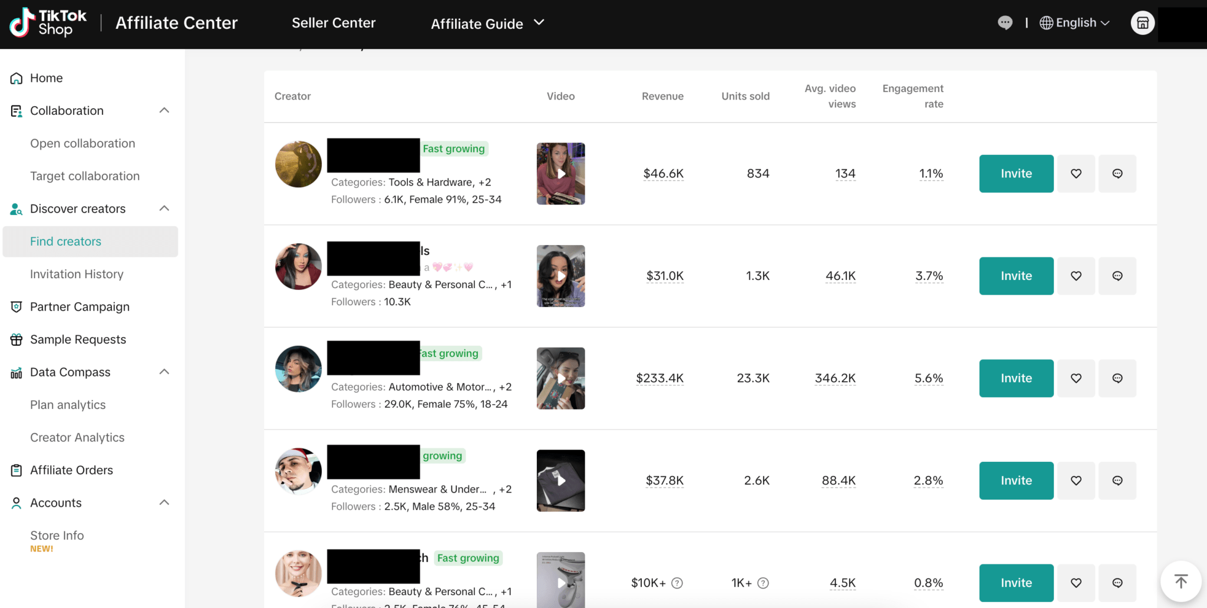Open the Invitation History page
This screenshot has width=1207, height=608.
77,274
